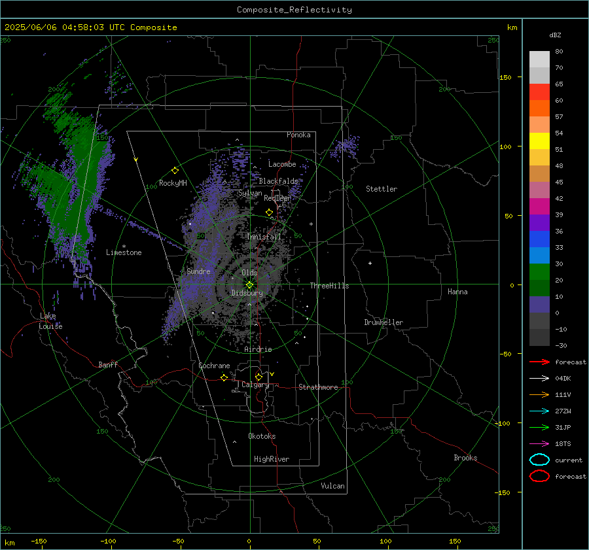The width and height of the screenshot is (589, 550).
Task: Click the magenta 18TS arrow legend icon
Action: tap(539, 444)
